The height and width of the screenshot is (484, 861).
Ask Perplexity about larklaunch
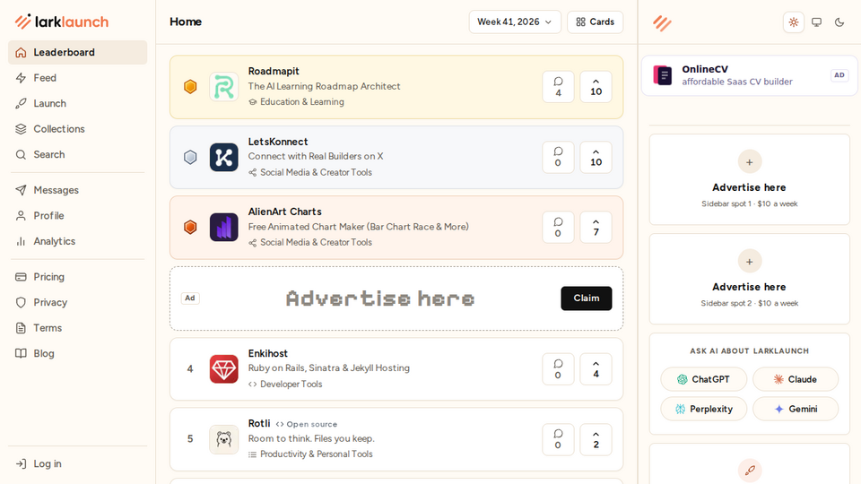coord(703,409)
